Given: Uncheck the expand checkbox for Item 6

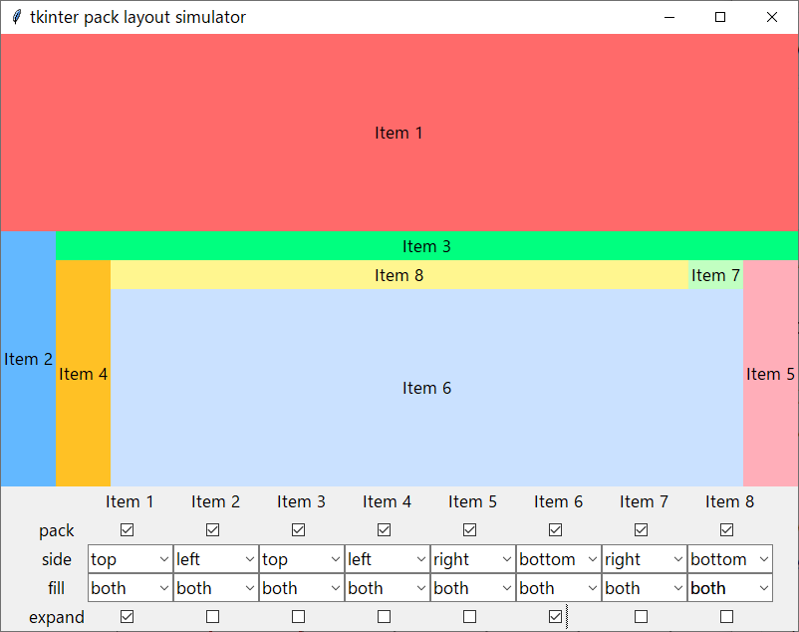Looking at the screenshot, I should [555, 617].
